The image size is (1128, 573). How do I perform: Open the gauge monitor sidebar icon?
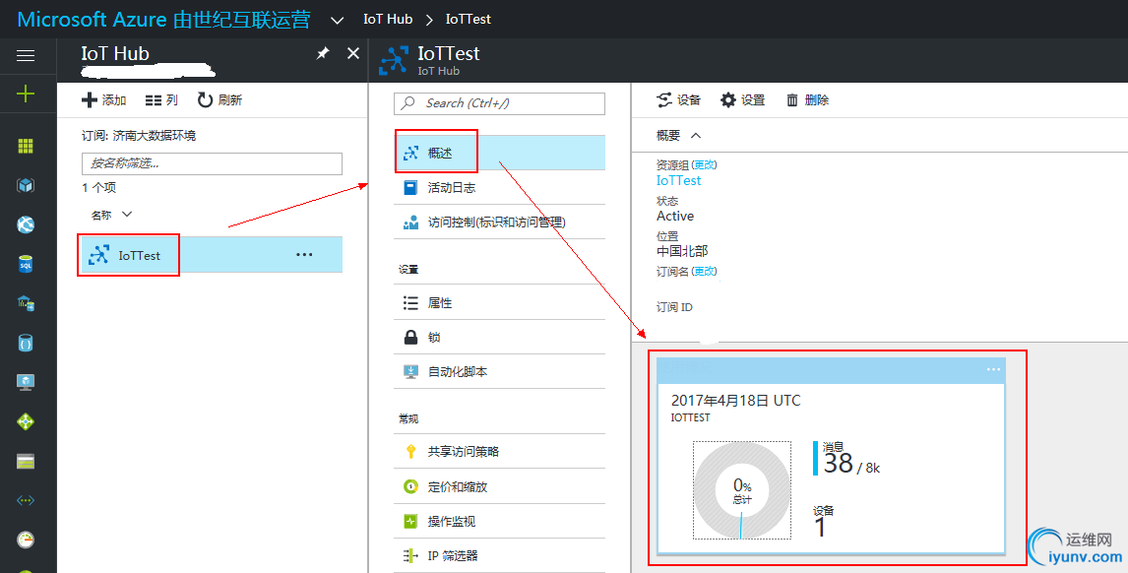(26, 540)
